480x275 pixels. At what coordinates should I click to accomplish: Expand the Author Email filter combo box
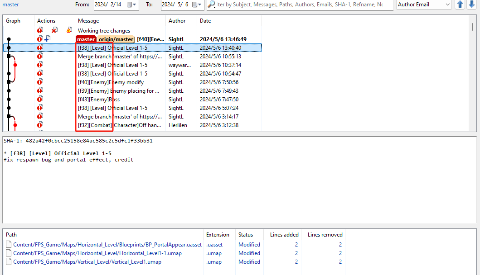(447, 5)
